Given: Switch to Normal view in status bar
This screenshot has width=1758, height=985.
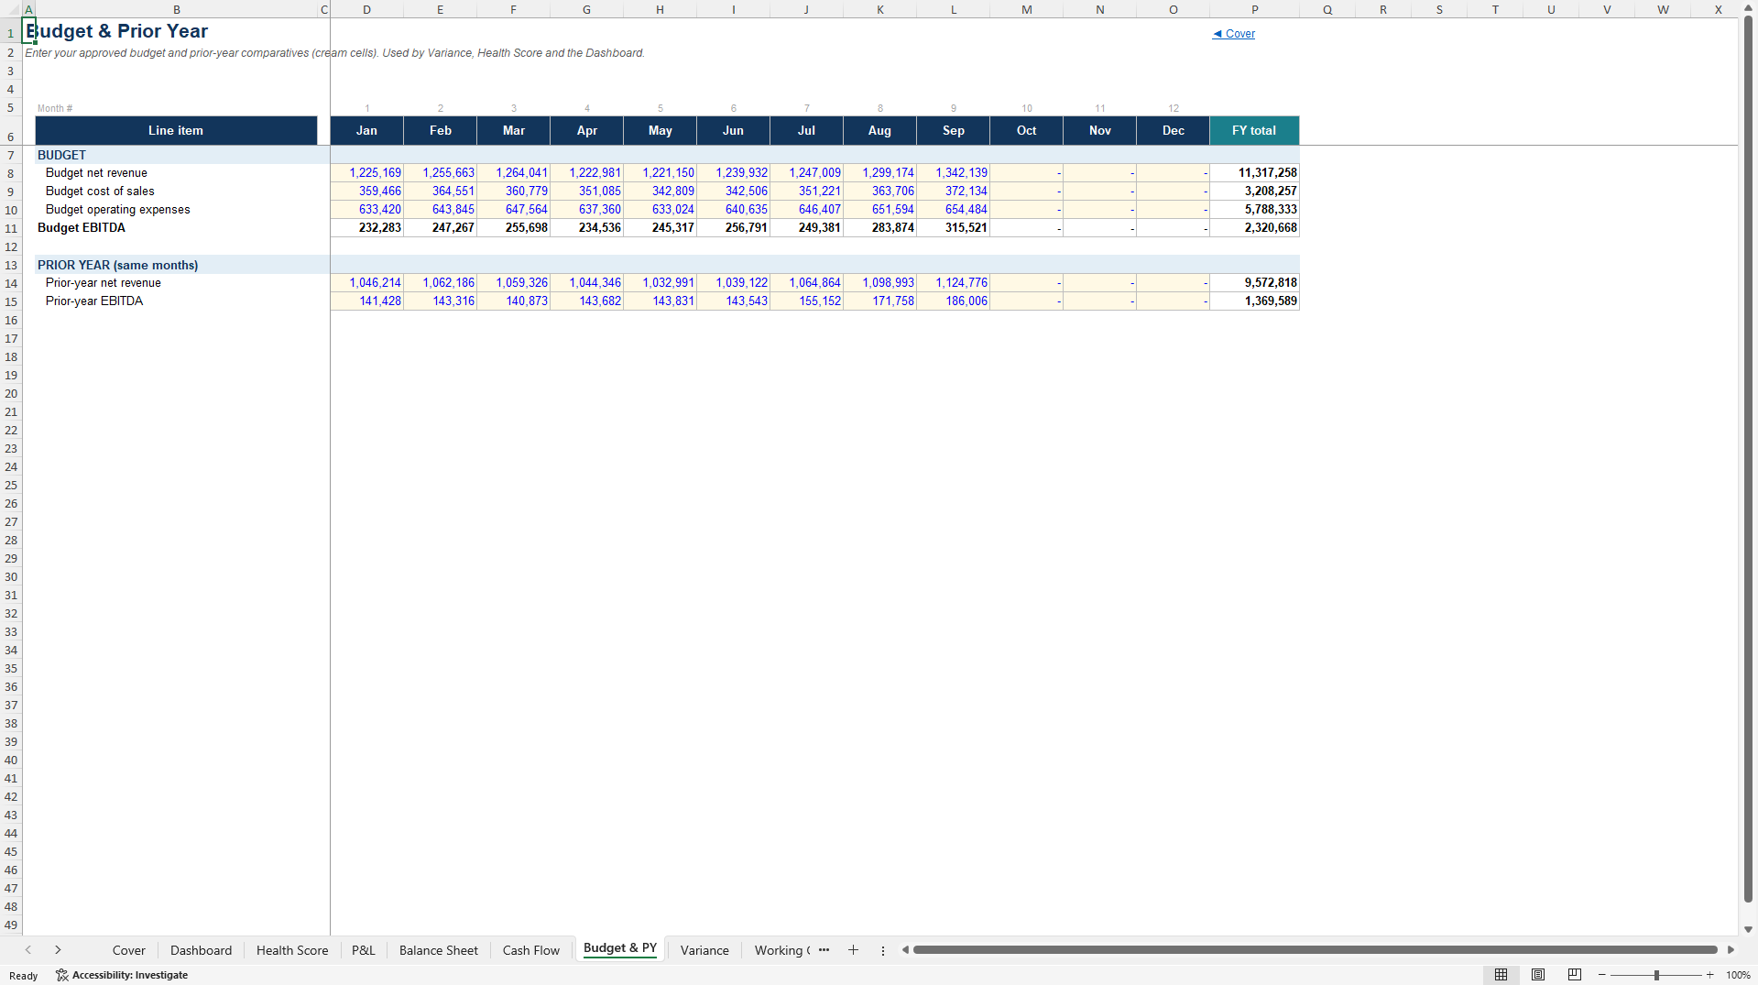Looking at the screenshot, I should tap(1501, 975).
